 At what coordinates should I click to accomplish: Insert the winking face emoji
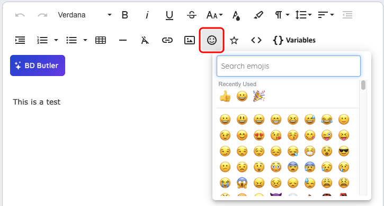click(225, 135)
